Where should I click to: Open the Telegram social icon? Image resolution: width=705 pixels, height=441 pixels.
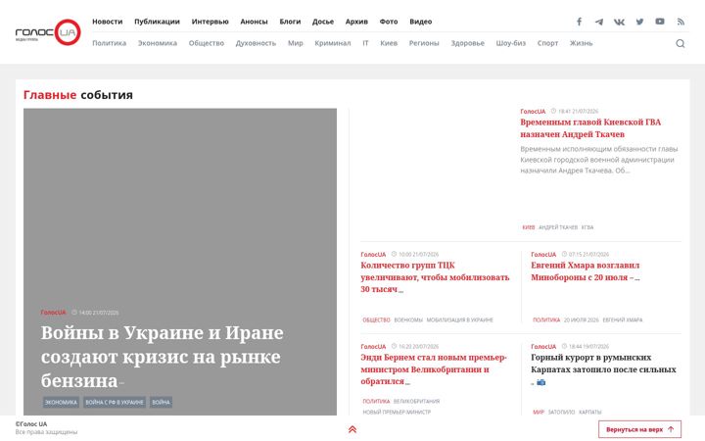click(599, 22)
